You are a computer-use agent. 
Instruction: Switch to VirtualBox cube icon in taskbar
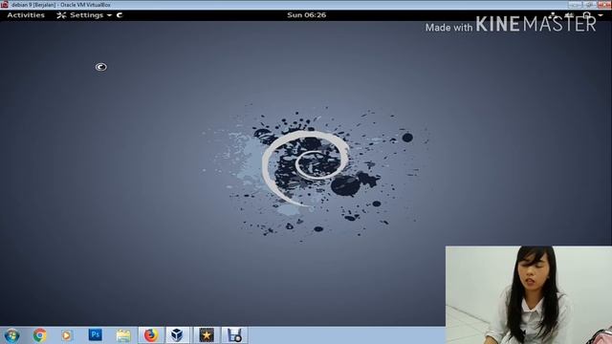[x=178, y=335]
